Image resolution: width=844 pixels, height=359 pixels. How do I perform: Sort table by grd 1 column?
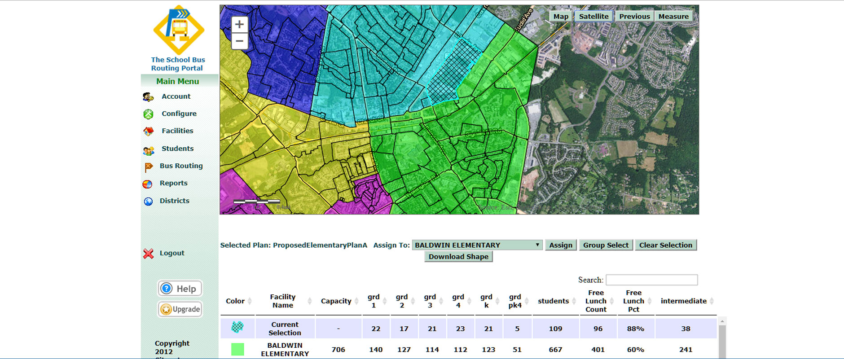(x=376, y=301)
